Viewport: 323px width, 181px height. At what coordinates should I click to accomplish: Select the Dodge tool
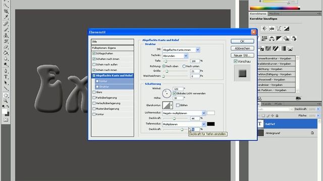coord(6,65)
